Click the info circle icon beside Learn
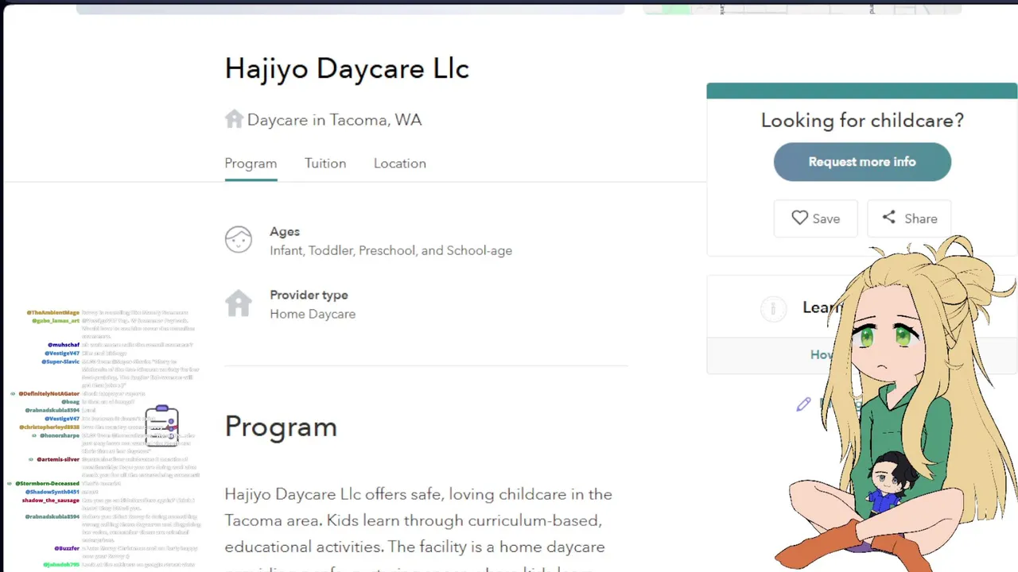The image size is (1018, 572). click(x=773, y=308)
